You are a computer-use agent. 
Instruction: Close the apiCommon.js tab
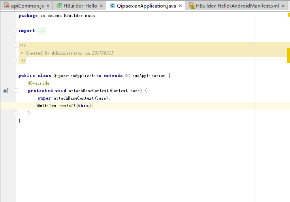[48, 6]
